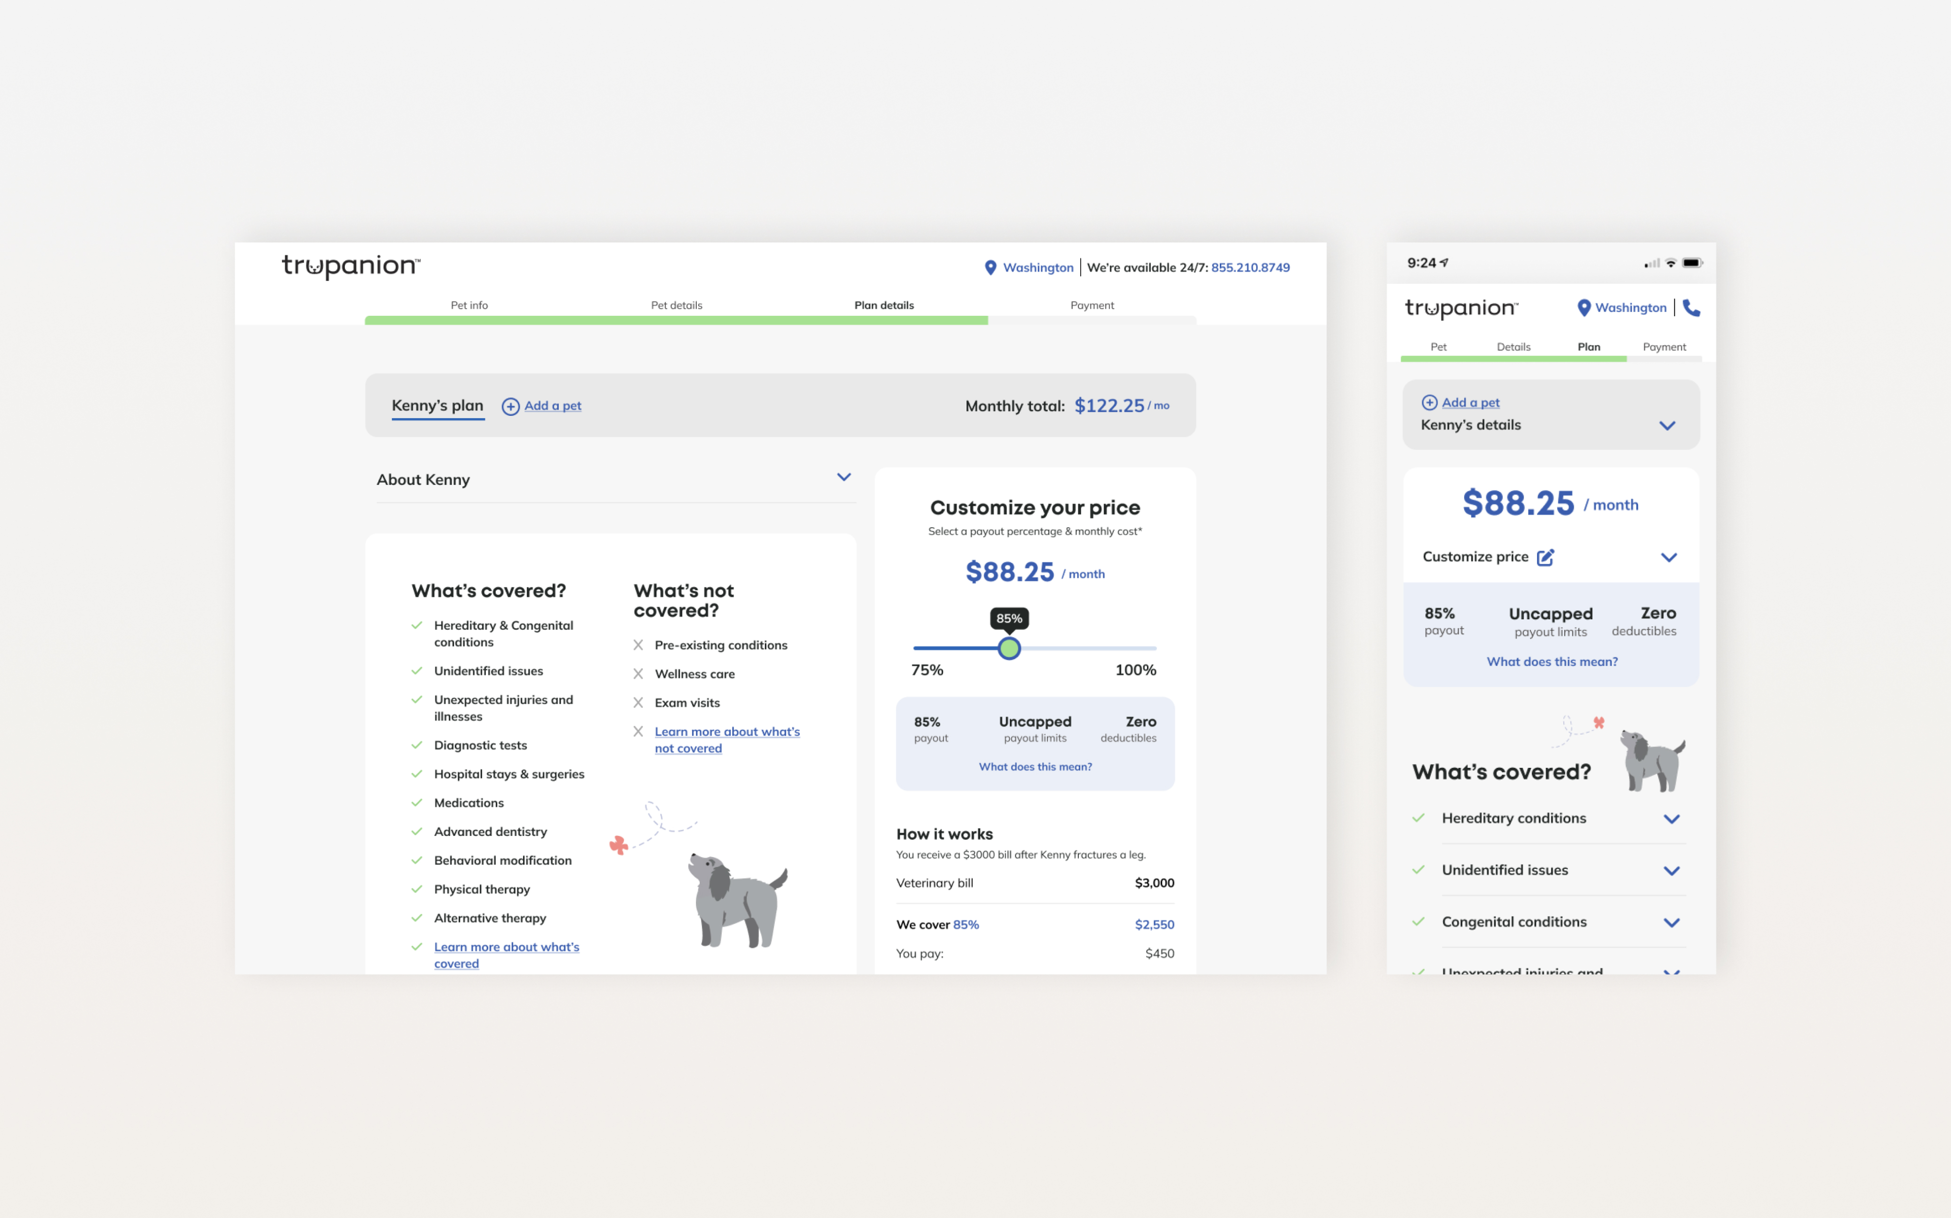Viewport: 1951px width, 1218px height.
Task: Click the desktop $88.25 / month price
Action: tap(1035, 572)
